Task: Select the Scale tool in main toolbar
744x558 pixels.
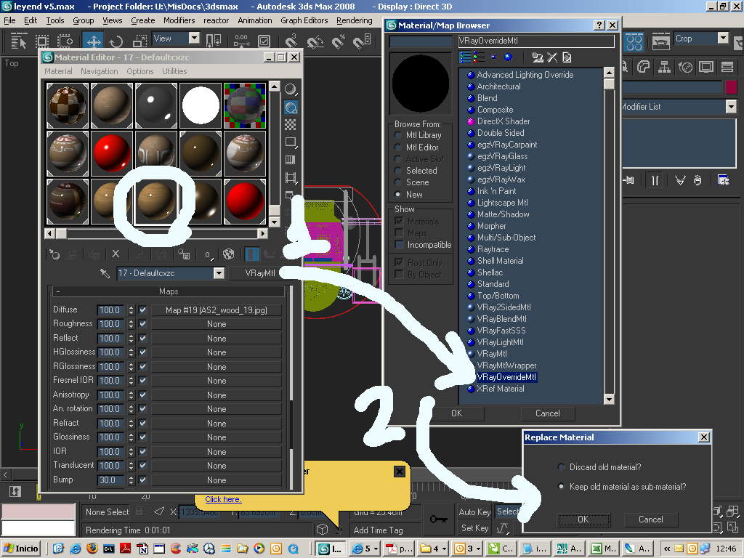Action: (x=139, y=41)
